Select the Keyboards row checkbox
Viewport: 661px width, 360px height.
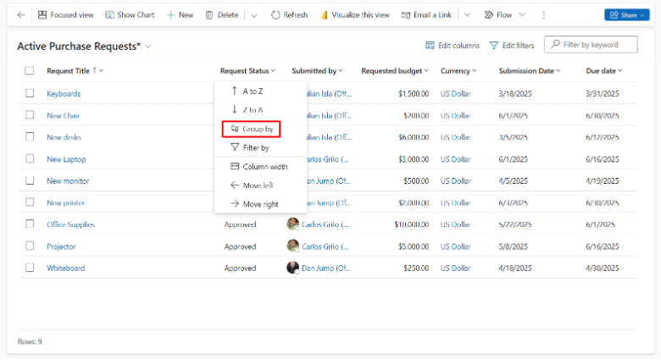pos(30,93)
